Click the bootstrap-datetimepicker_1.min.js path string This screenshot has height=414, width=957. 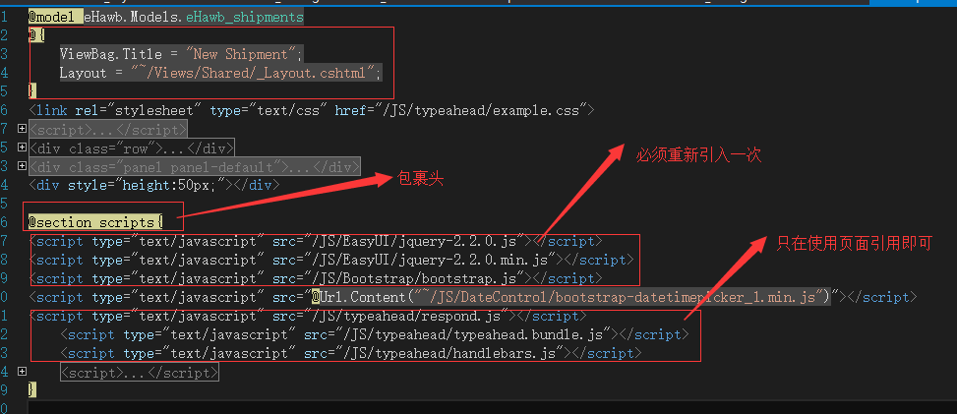[619, 297]
